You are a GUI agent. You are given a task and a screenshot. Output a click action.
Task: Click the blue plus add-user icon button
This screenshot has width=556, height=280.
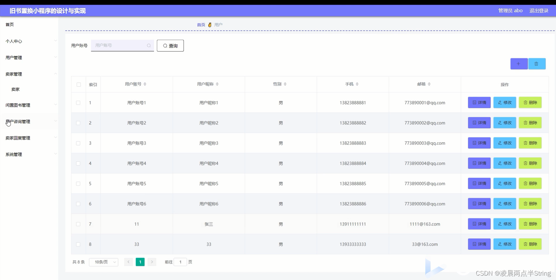pyautogui.click(x=519, y=64)
